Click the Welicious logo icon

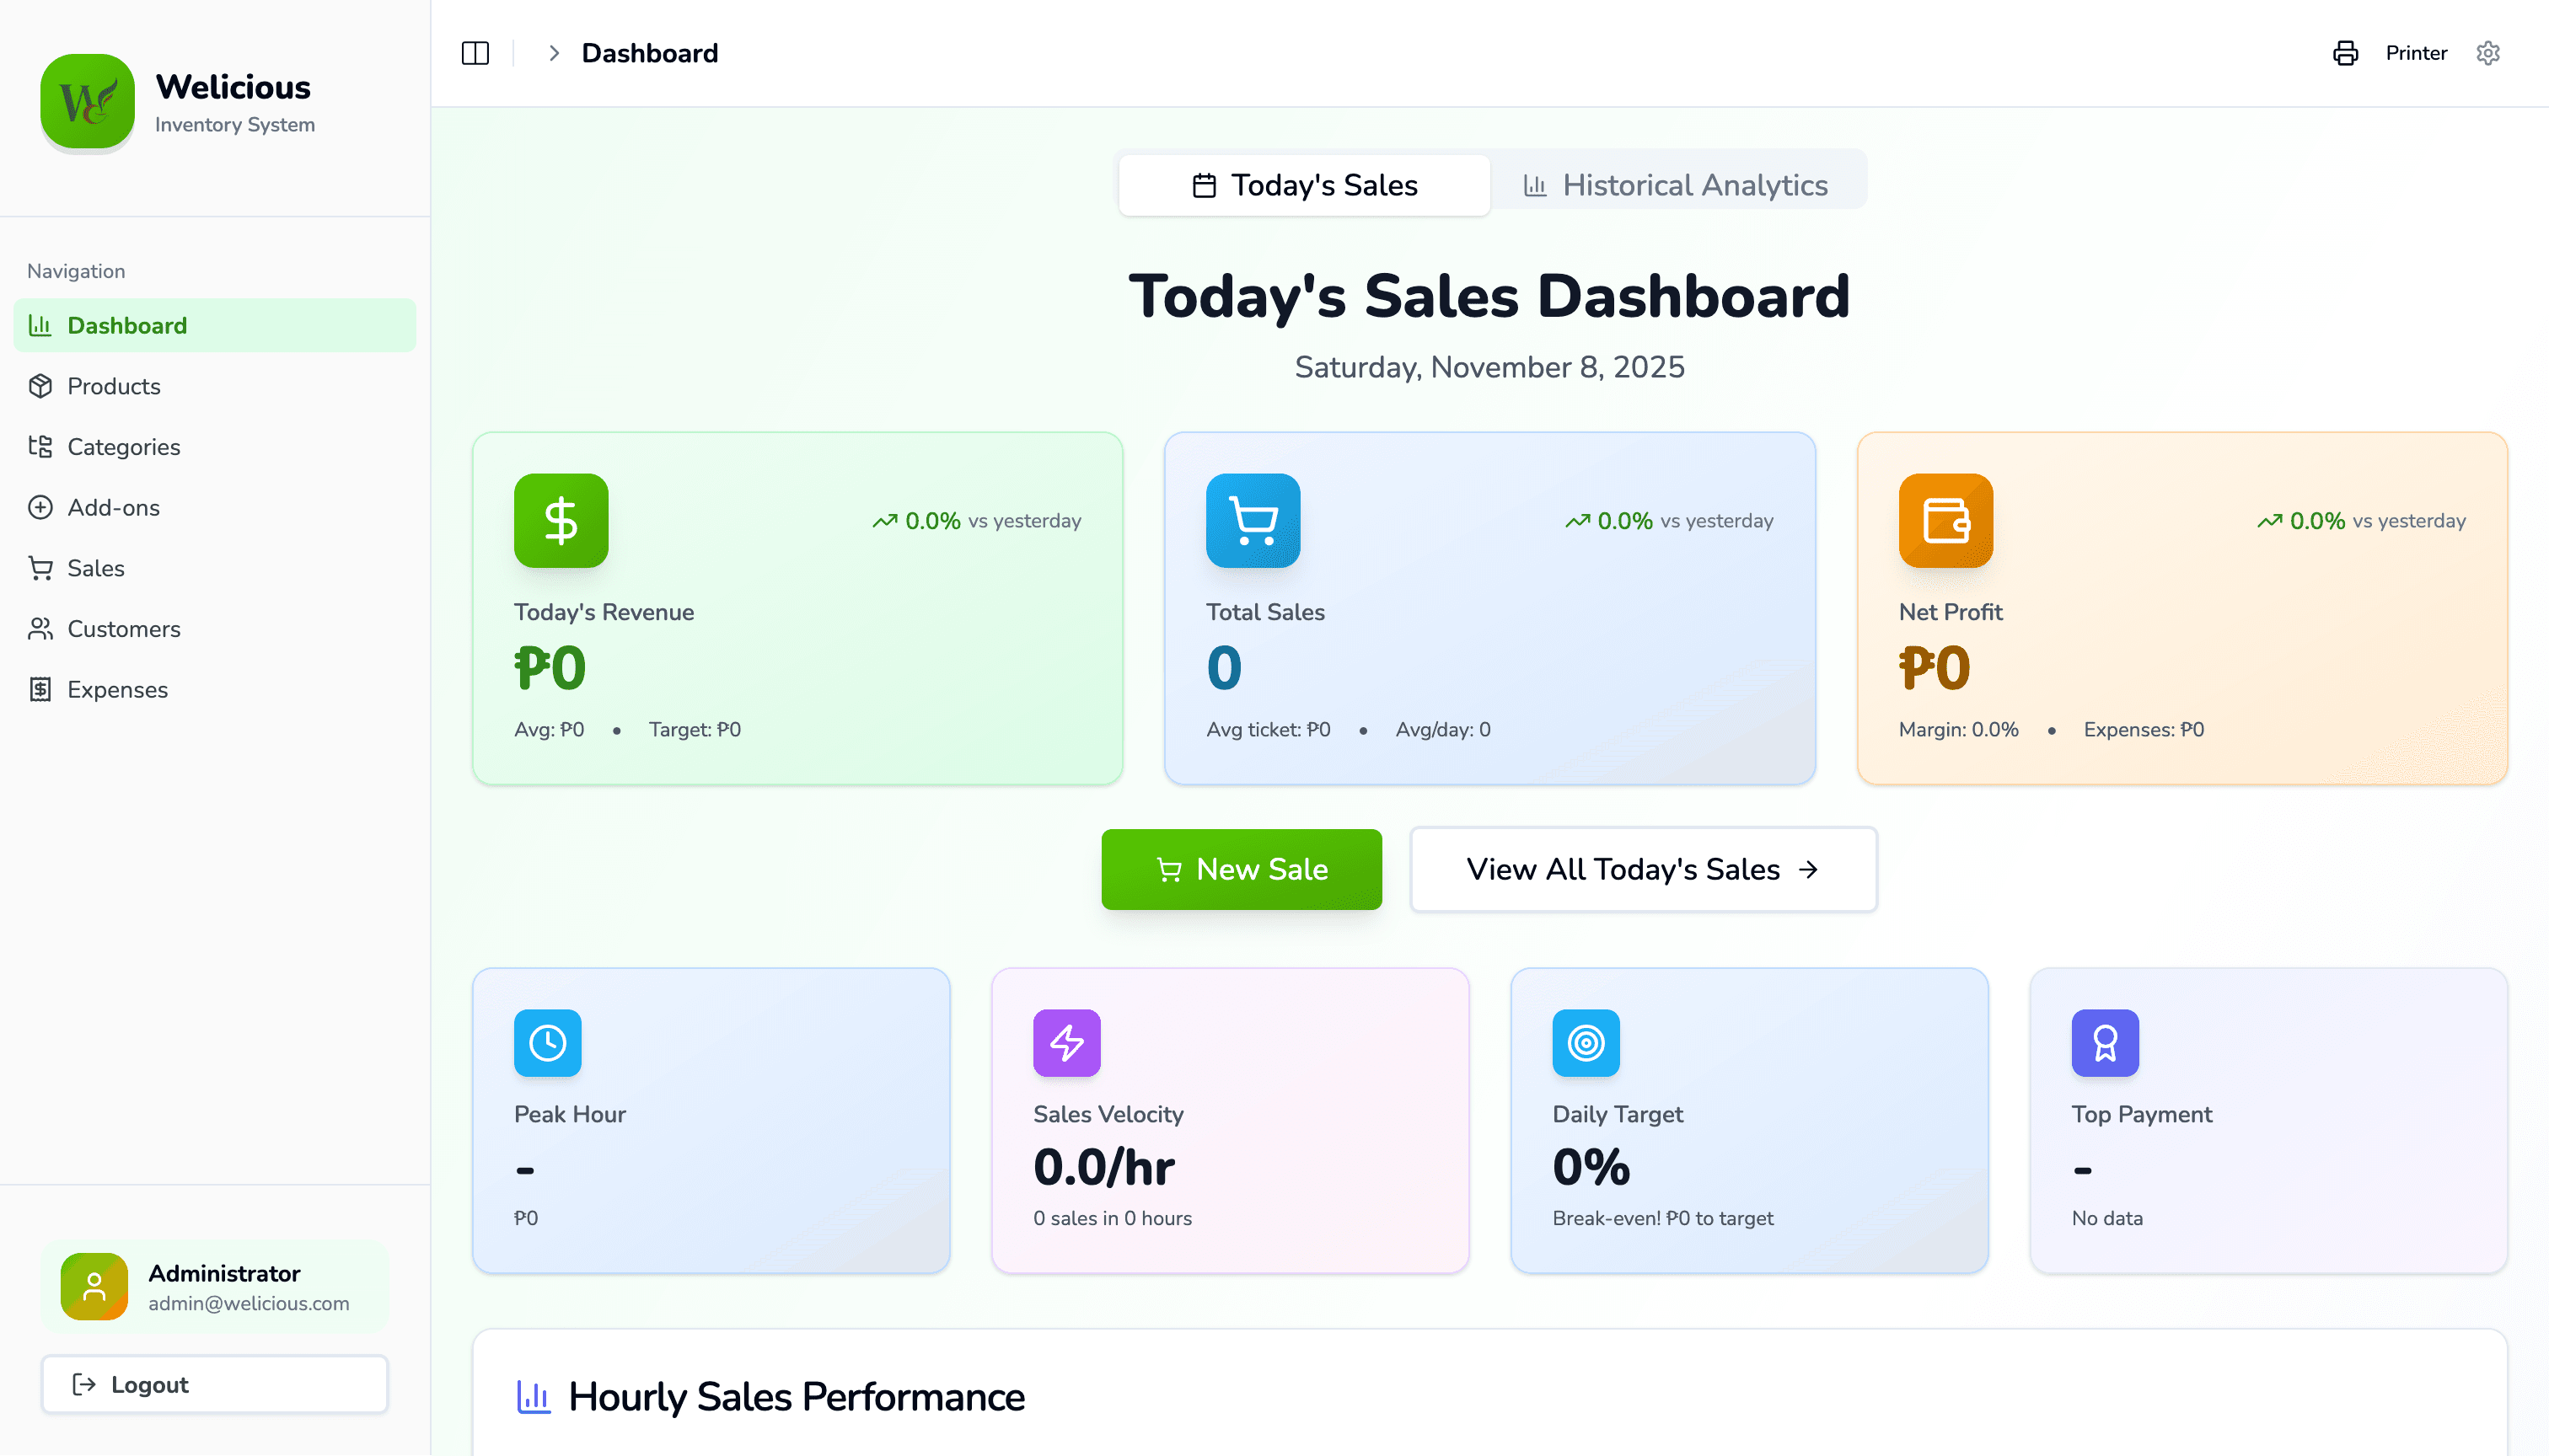(88, 101)
